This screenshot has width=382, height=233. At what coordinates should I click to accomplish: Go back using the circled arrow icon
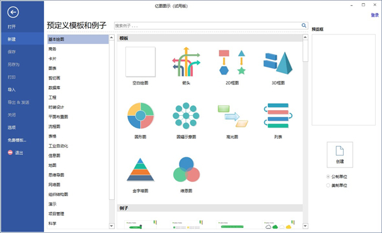13,12
